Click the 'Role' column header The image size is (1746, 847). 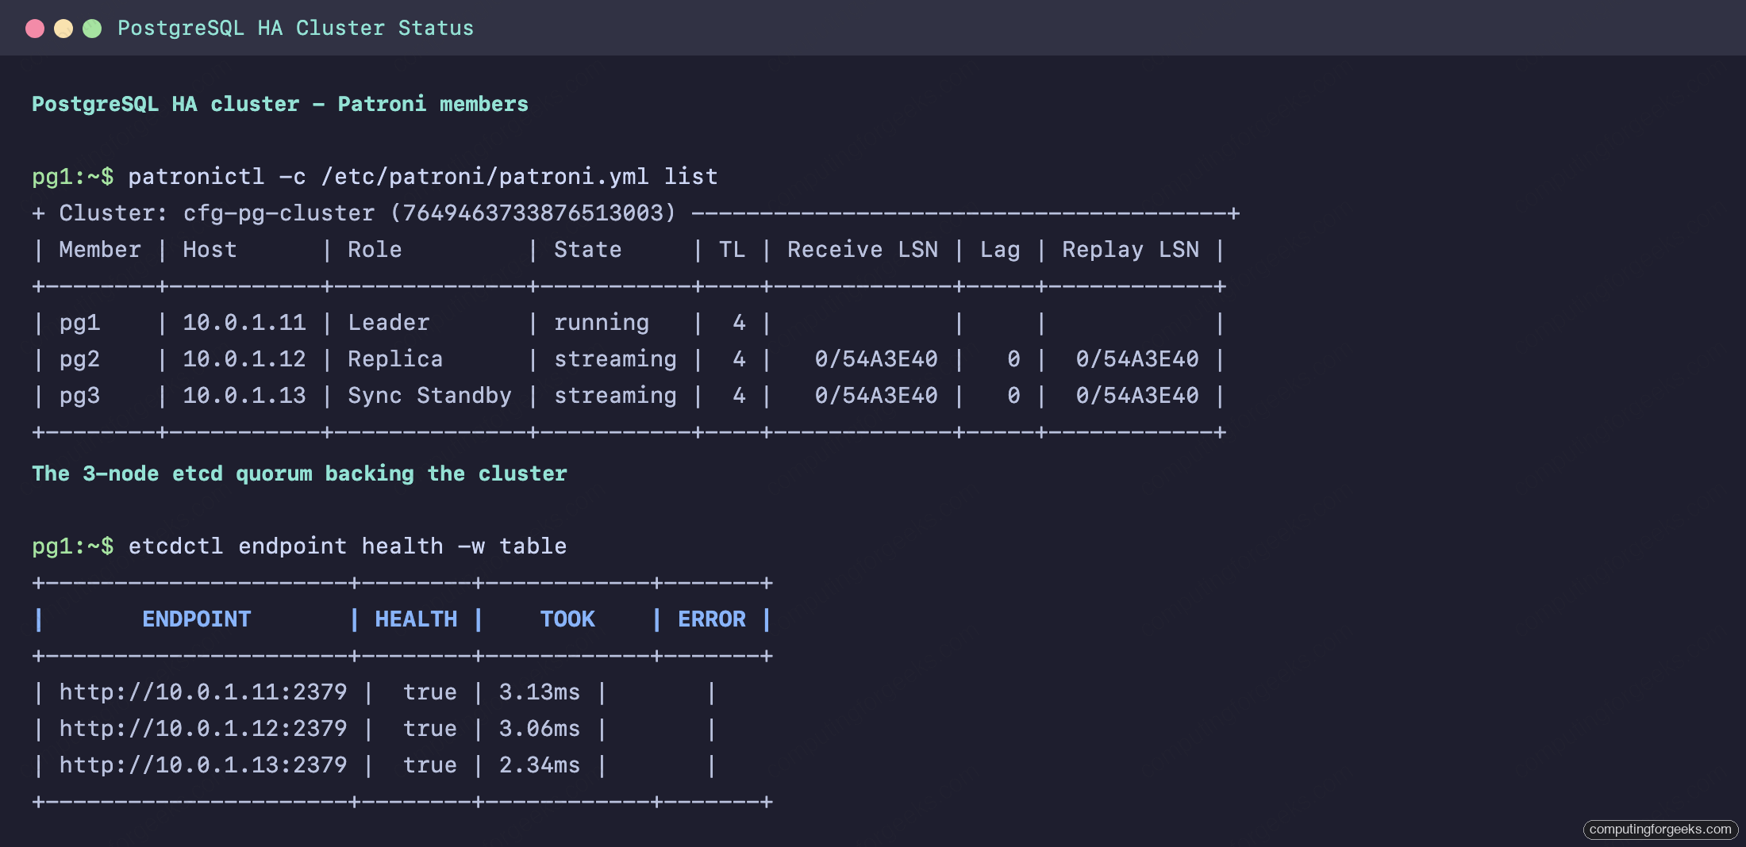pos(375,250)
